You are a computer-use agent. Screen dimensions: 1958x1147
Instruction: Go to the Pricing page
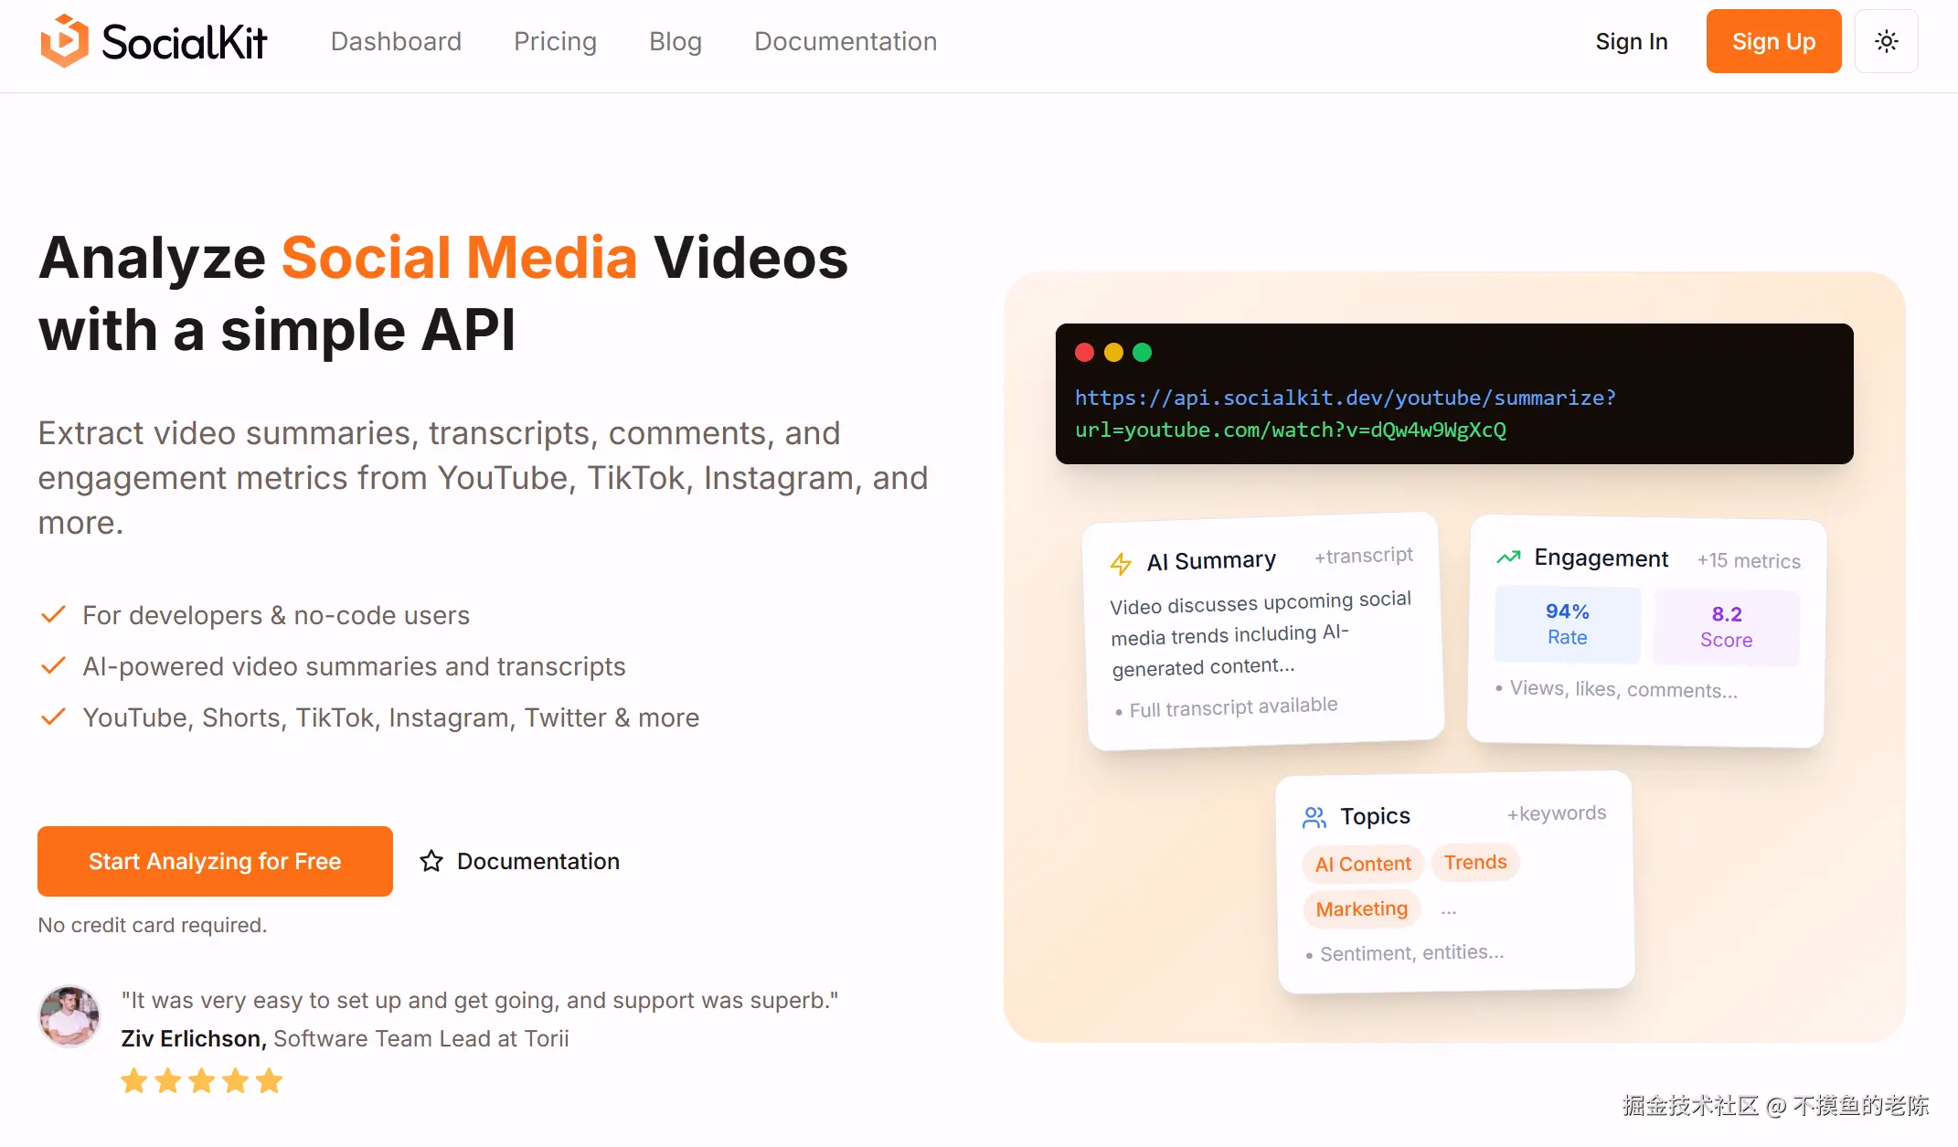pyautogui.click(x=555, y=41)
